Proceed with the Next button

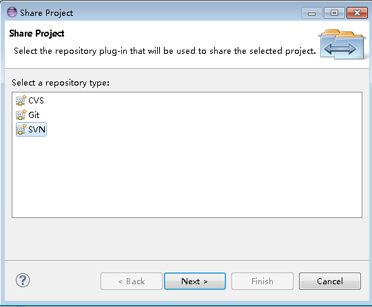point(195,281)
